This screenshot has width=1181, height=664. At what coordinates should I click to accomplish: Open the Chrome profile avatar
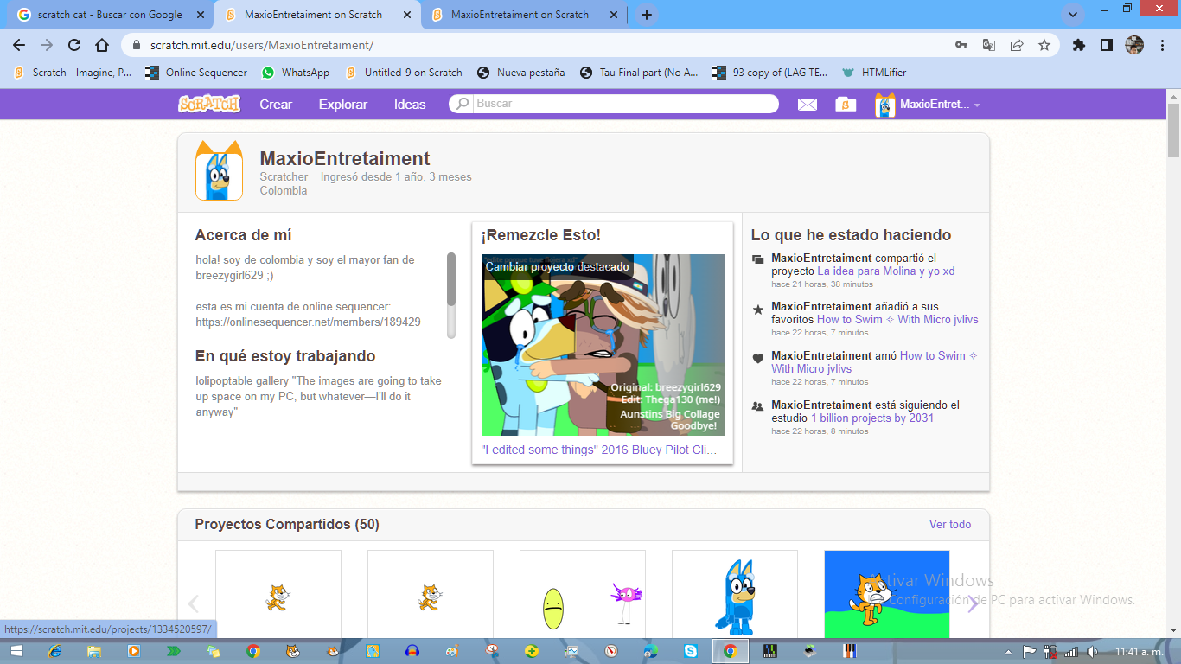pyautogui.click(x=1134, y=45)
